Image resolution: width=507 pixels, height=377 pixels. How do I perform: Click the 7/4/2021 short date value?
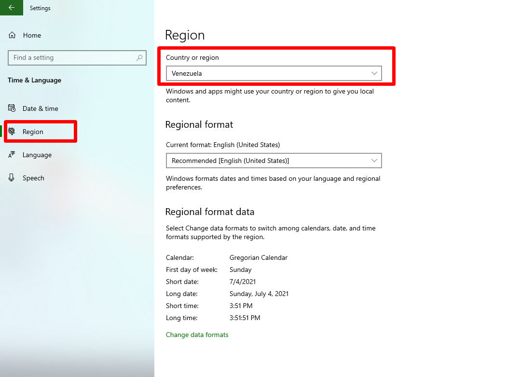(243, 282)
